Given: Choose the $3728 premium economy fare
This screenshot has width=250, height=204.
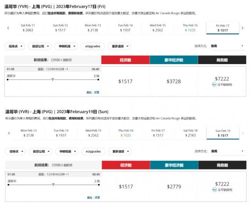Looking at the screenshot, I should 173,81.
